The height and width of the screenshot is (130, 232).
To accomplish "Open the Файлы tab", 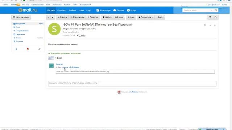I will click(72, 10).
